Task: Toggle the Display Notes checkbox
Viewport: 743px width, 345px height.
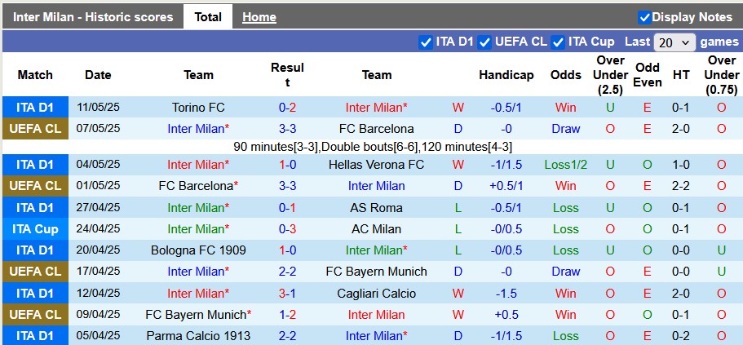Action: pos(644,17)
